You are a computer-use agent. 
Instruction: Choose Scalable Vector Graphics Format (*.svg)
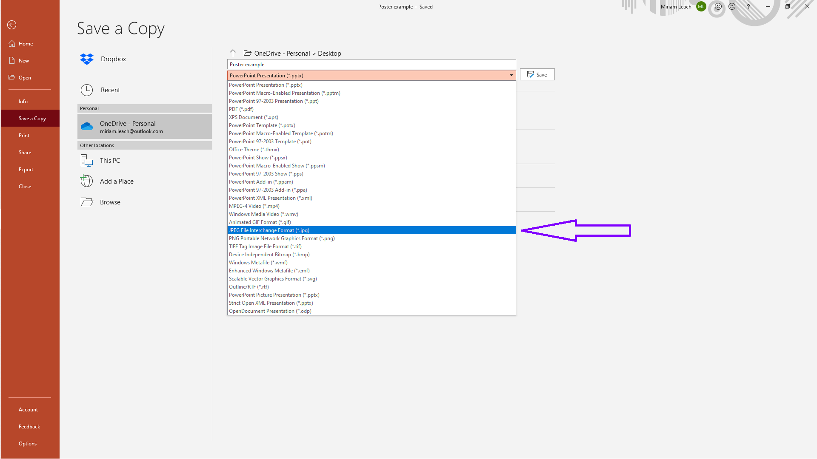[x=371, y=279]
